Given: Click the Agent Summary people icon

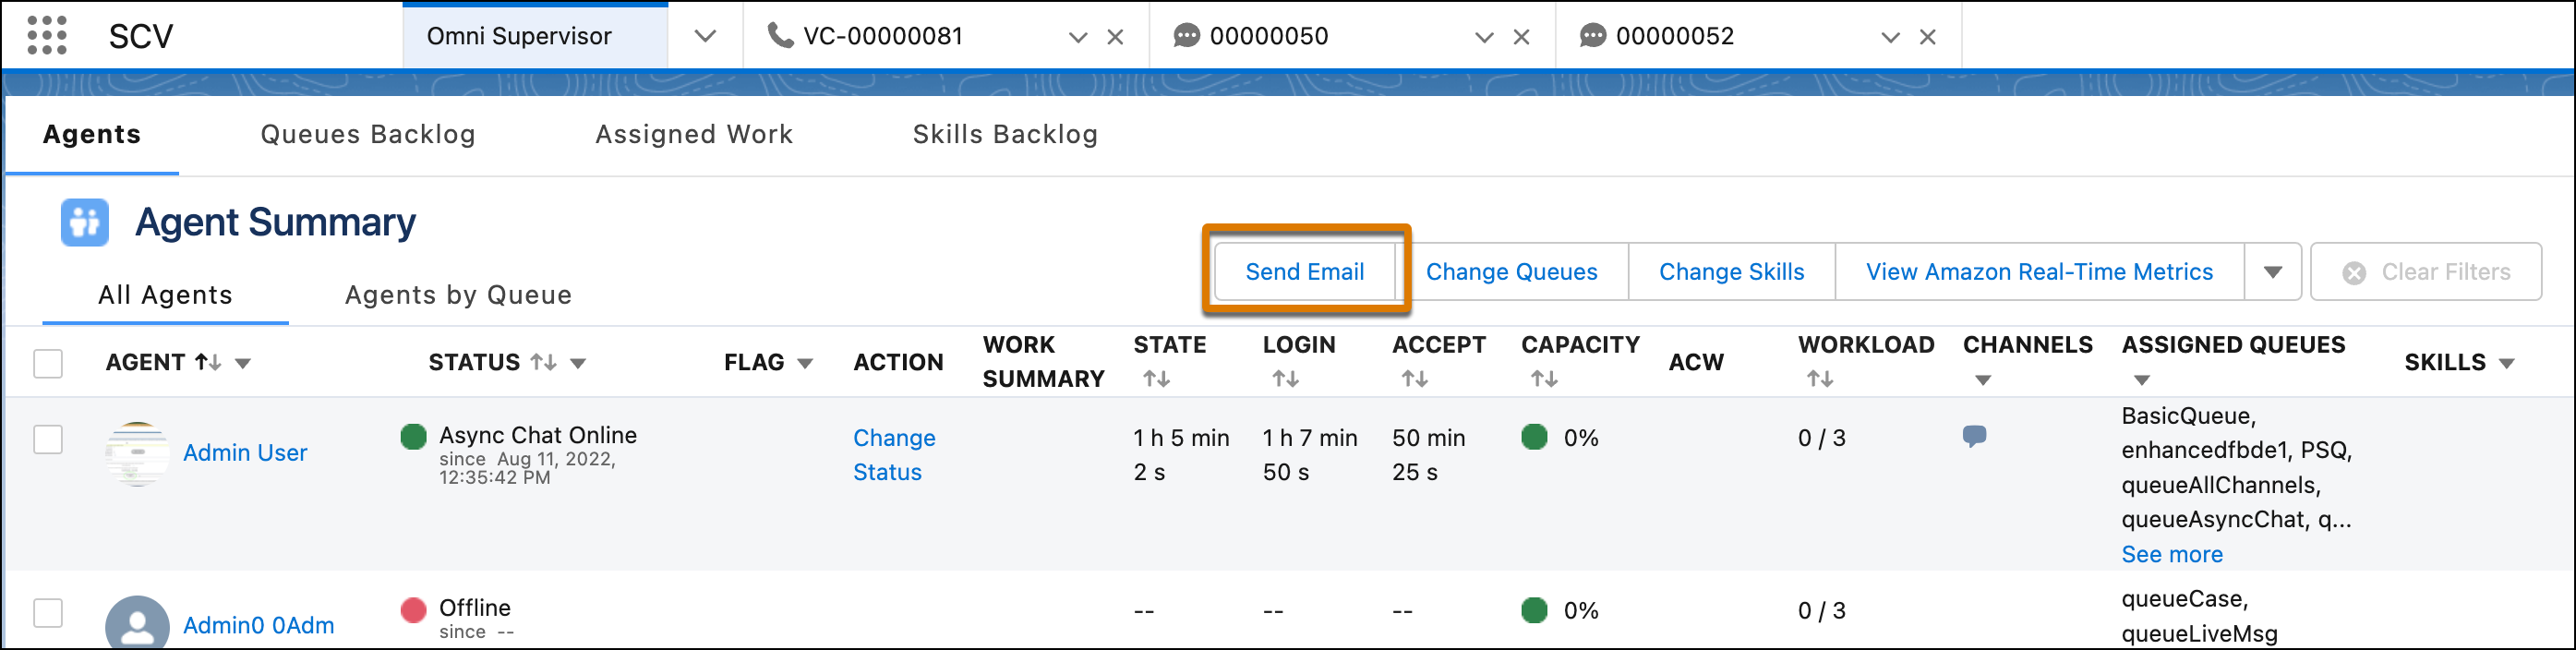Looking at the screenshot, I should coord(85,222).
